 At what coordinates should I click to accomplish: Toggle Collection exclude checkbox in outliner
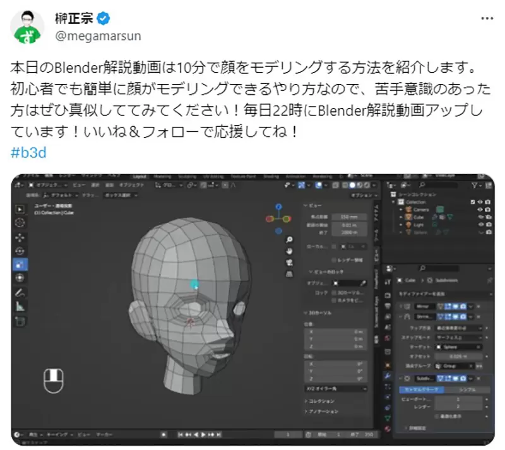(473, 202)
